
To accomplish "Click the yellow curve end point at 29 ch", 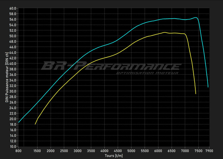I will click(x=196, y=94).
